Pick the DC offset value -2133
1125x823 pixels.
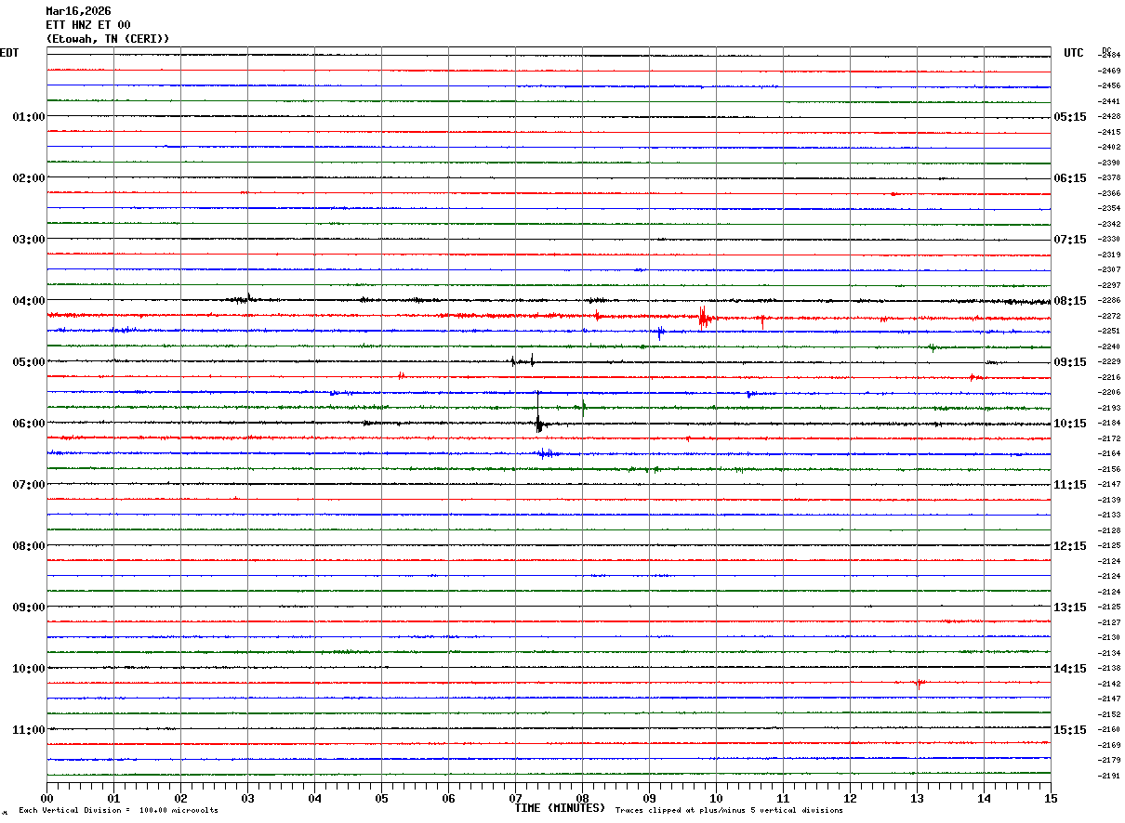tap(1109, 516)
